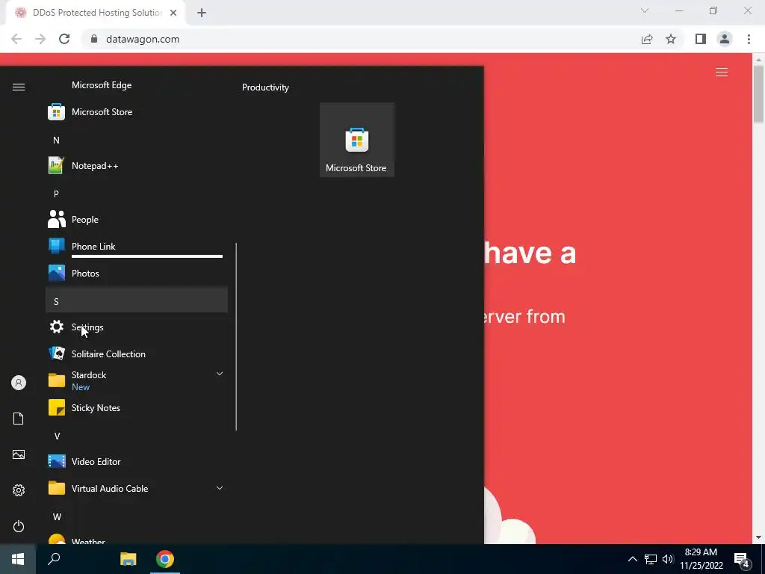Open the notification center icon

(x=742, y=560)
